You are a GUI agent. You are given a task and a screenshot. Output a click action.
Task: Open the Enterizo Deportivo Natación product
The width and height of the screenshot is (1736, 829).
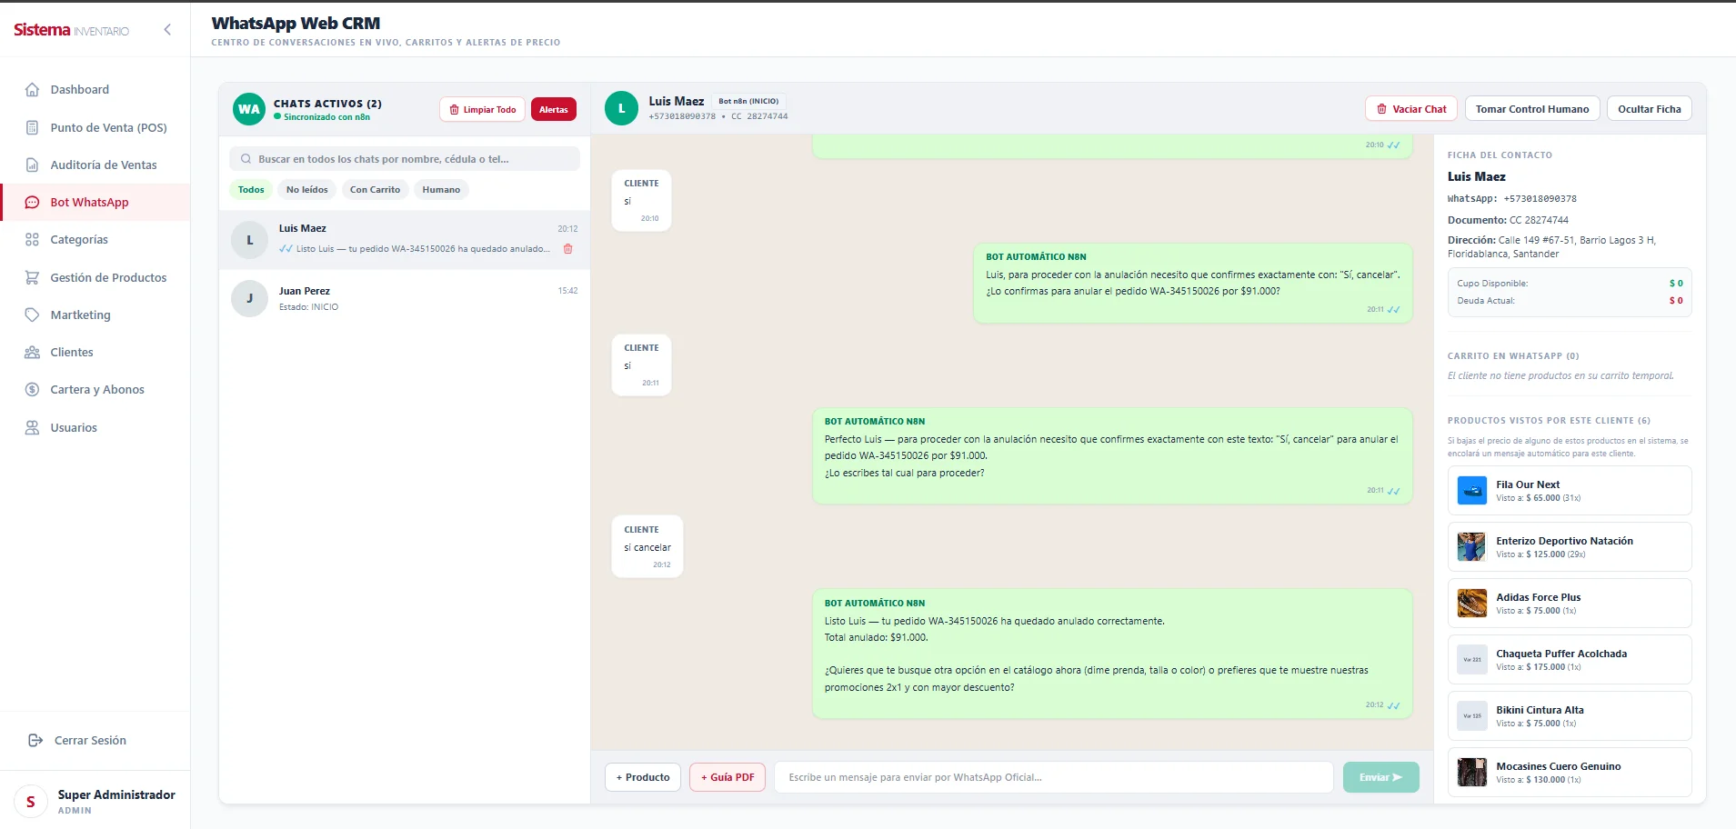1570,547
